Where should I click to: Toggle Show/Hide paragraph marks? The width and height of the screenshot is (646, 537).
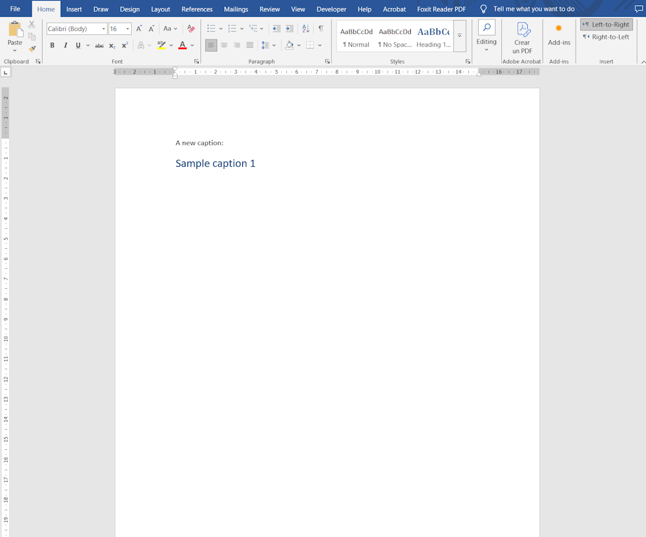tap(321, 28)
